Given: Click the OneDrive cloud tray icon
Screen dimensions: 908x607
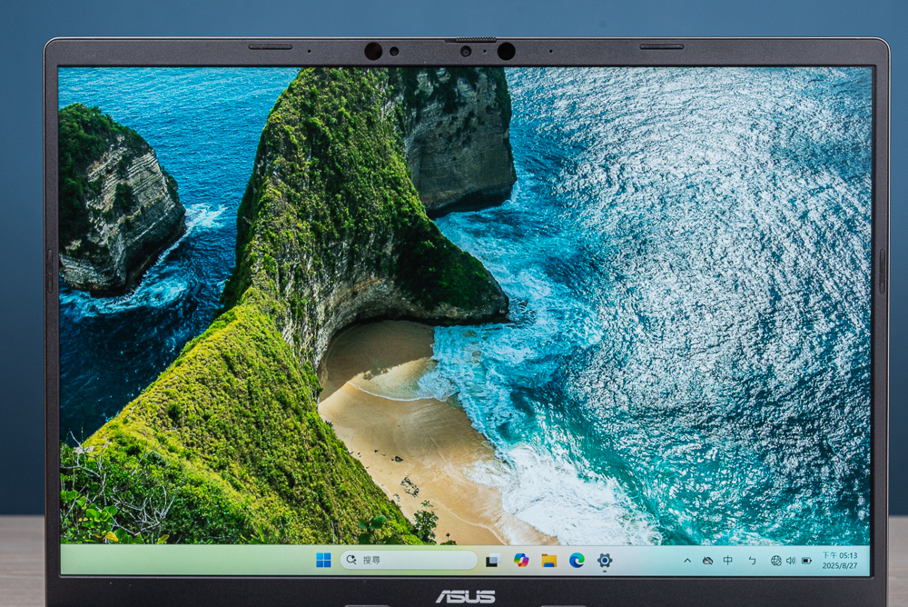Looking at the screenshot, I should pyautogui.click(x=707, y=561).
